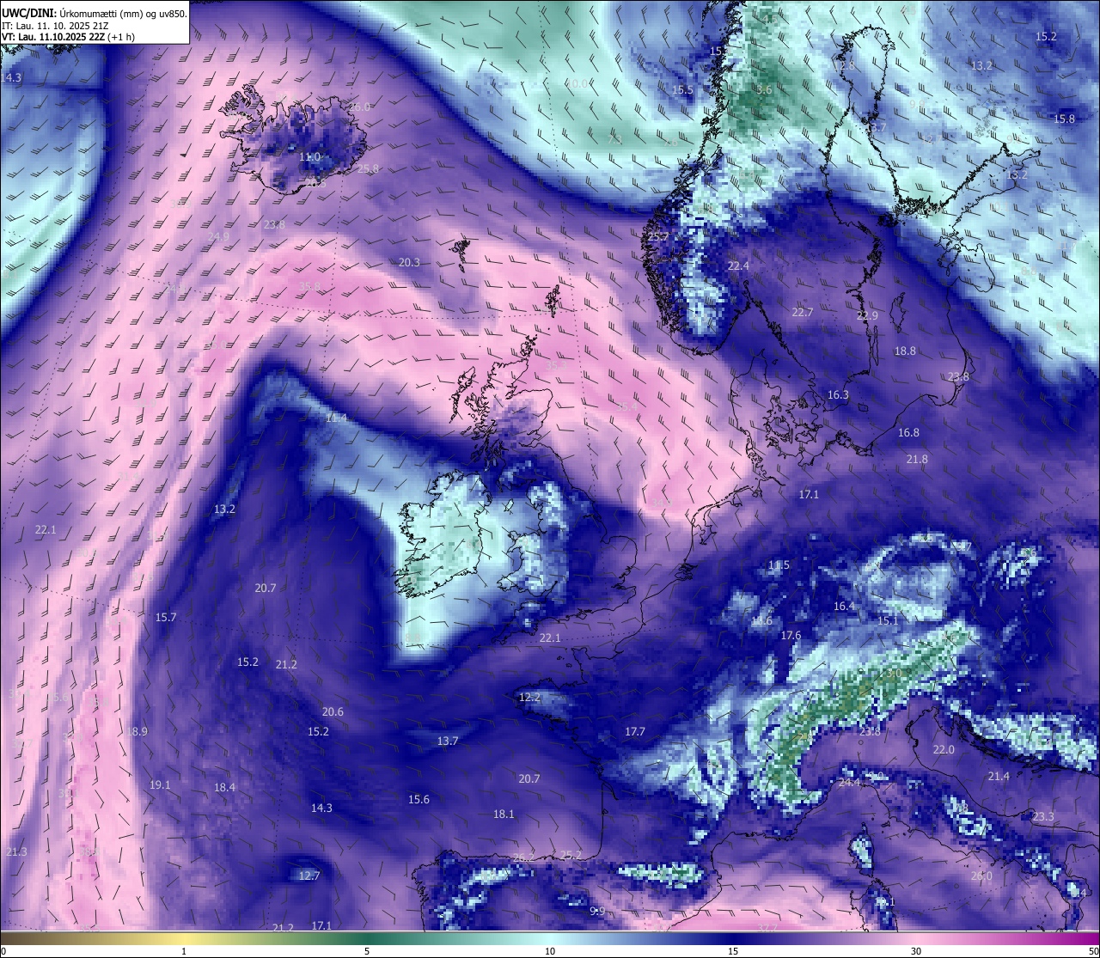Click the 3.6 value over Scandinavia
Viewport: 1100px width, 958px height.
coord(764,90)
